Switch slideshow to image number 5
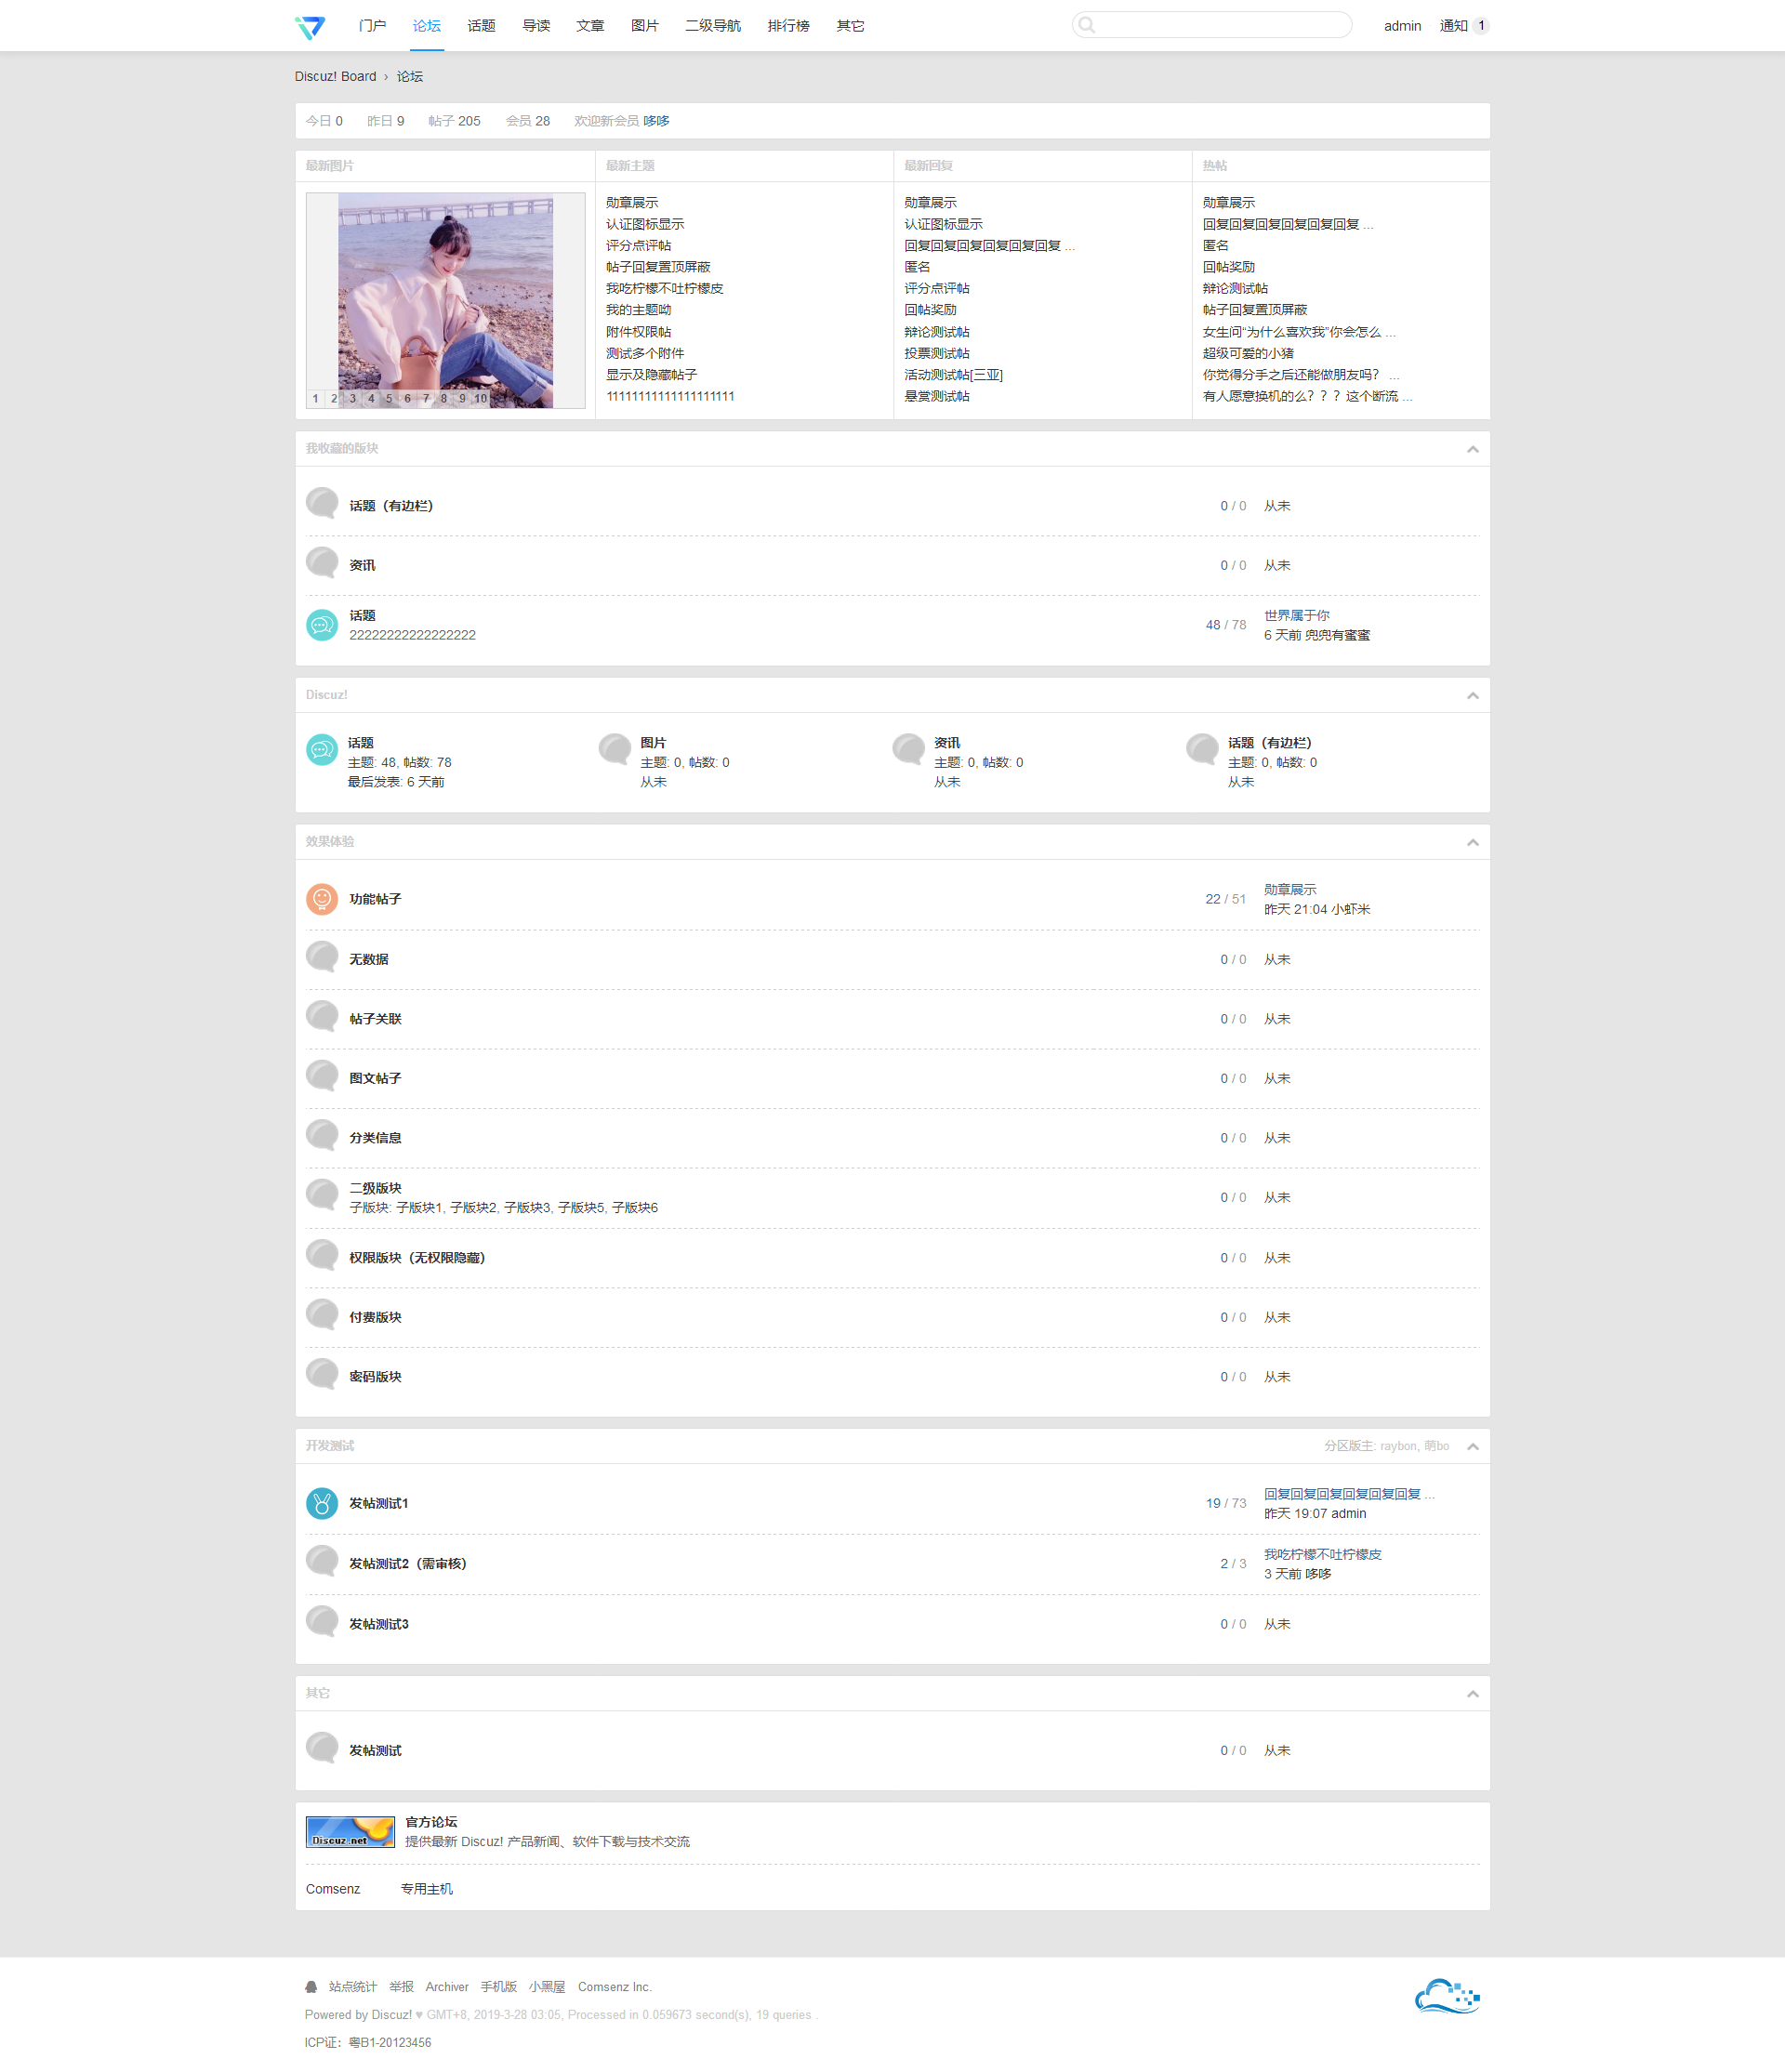 tap(389, 398)
